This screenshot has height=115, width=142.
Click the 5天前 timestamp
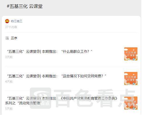[9, 109]
